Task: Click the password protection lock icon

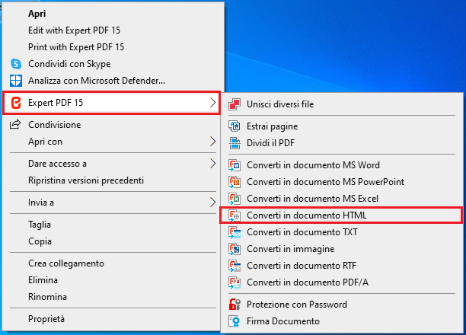Action: 235,305
